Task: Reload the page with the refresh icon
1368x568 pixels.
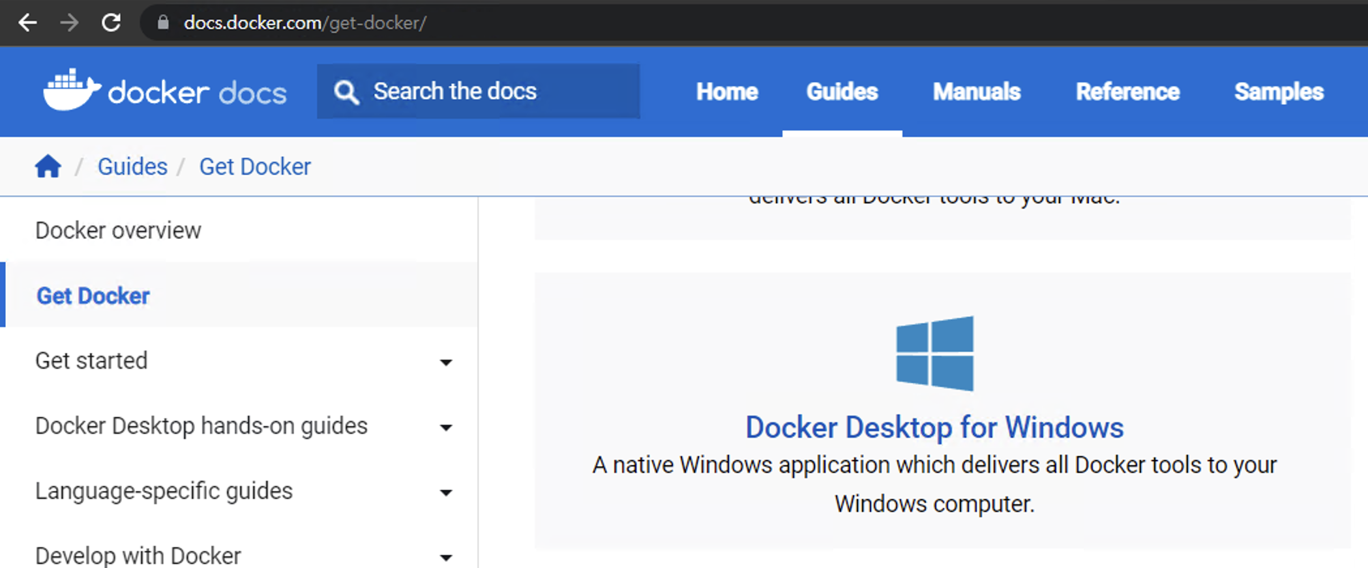Action: coord(111,23)
